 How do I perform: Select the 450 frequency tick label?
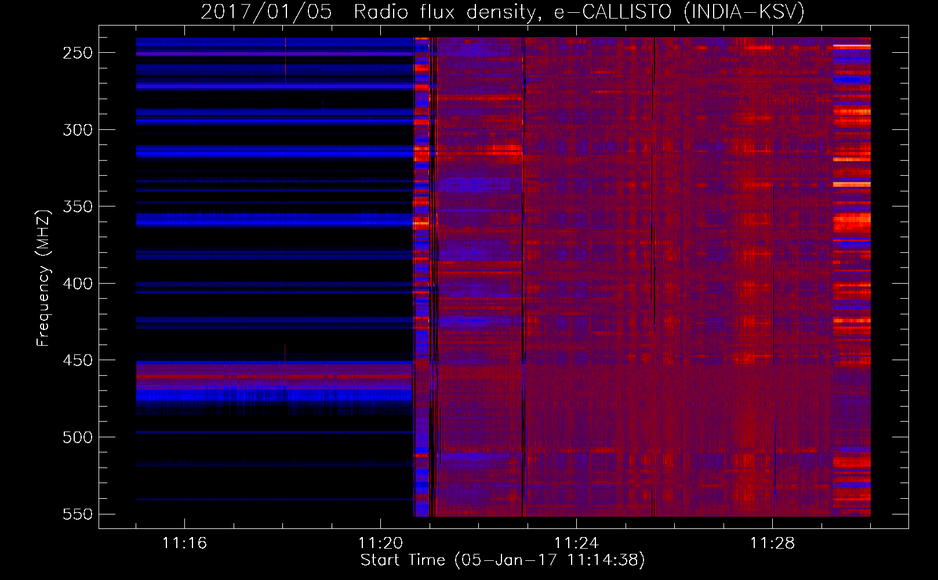pyautogui.click(x=78, y=360)
